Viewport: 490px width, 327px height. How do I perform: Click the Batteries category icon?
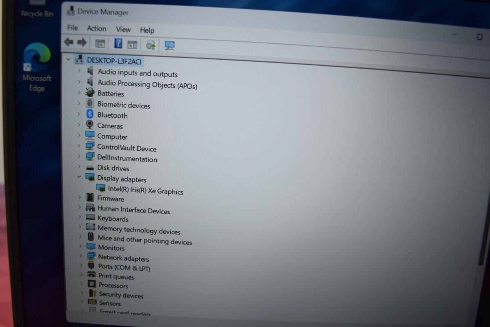90,92
